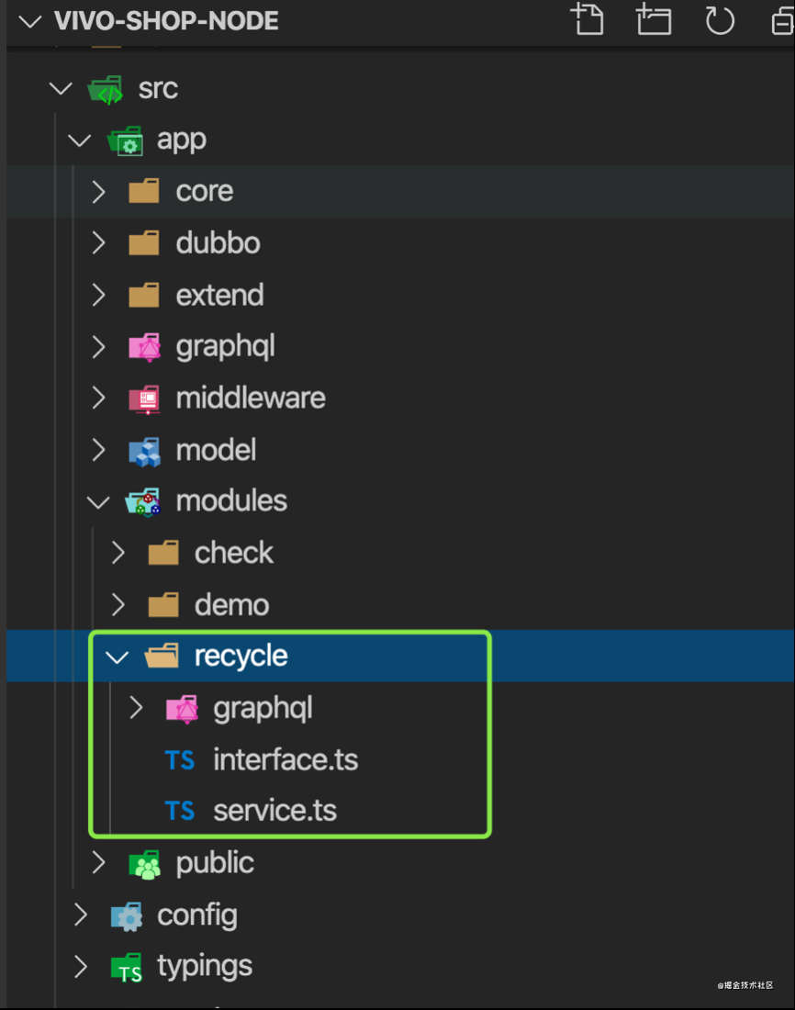Select the VIVO-SHOP-NODE section title
795x1010 pixels.
click(166, 21)
